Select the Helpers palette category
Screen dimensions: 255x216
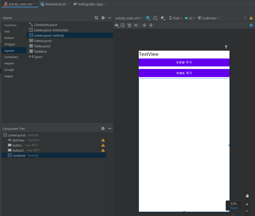[x=14, y=63]
